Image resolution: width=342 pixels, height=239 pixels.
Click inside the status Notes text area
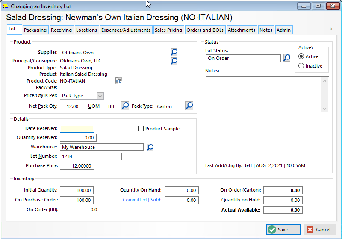[x=263, y=94]
